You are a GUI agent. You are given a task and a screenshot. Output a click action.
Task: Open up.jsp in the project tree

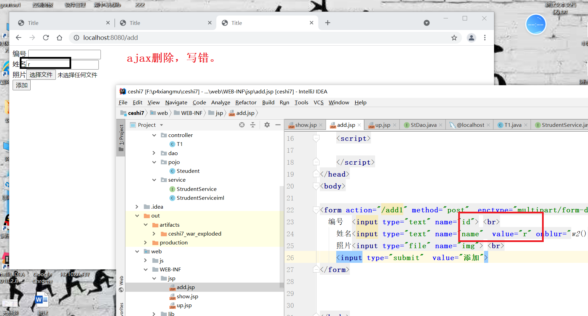coord(181,305)
